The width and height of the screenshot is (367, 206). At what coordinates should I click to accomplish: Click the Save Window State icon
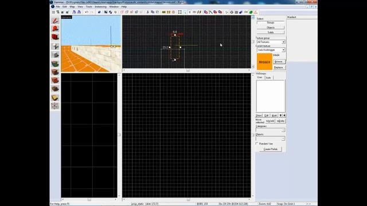tap(79, 12)
